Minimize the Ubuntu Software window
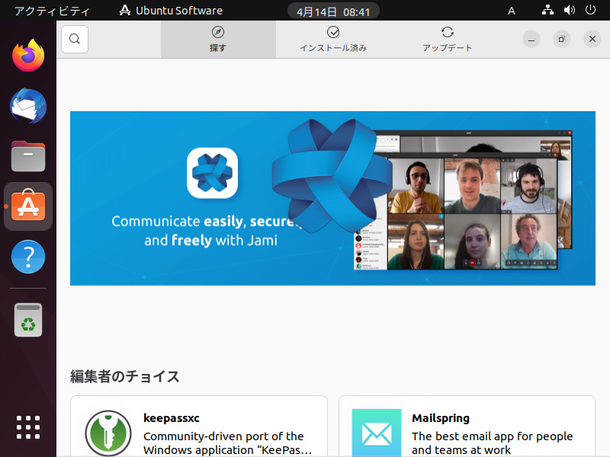 [x=531, y=39]
